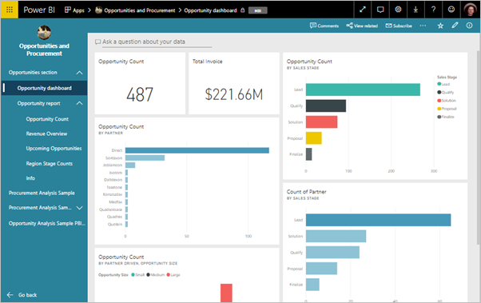
Task: Click the Power BI title
Action: (x=39, y=10)
